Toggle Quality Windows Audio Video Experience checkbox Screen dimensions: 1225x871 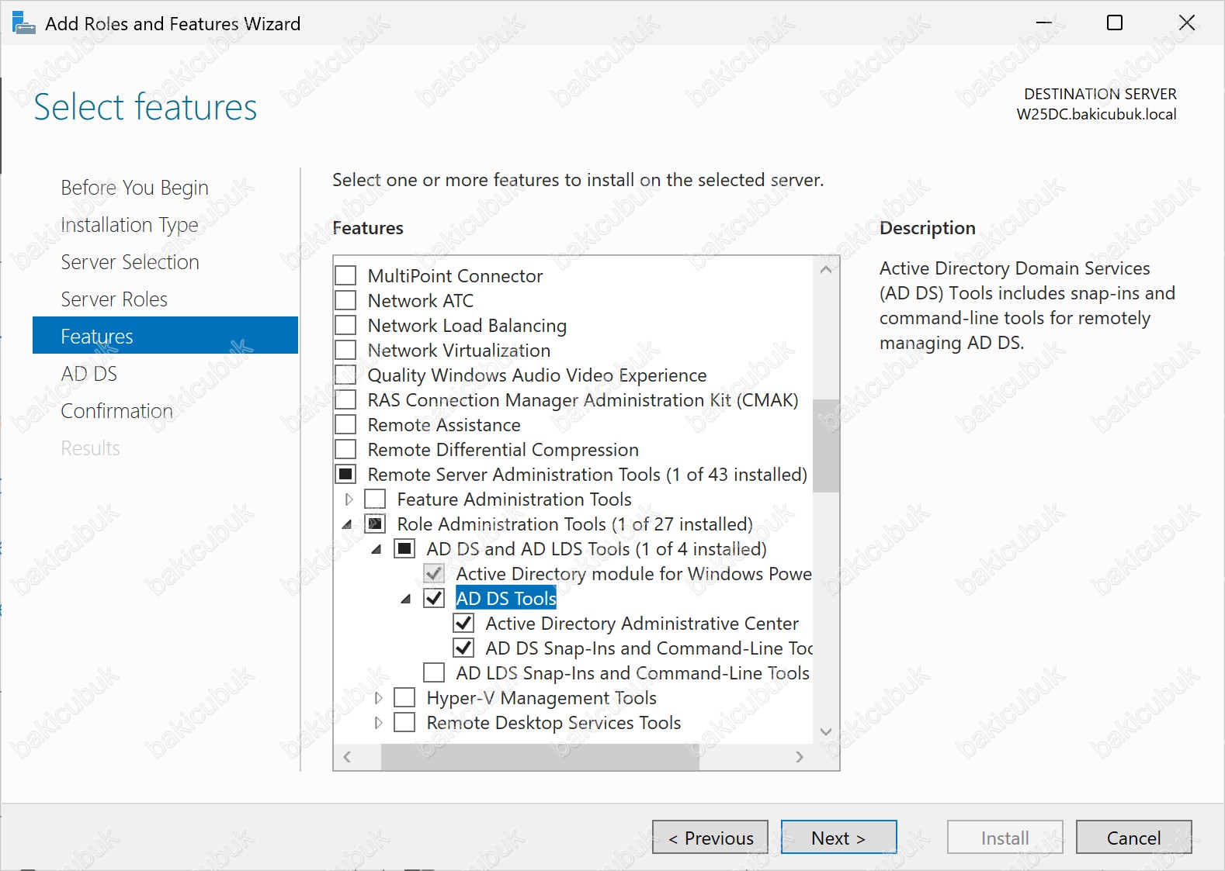point(345,375)
